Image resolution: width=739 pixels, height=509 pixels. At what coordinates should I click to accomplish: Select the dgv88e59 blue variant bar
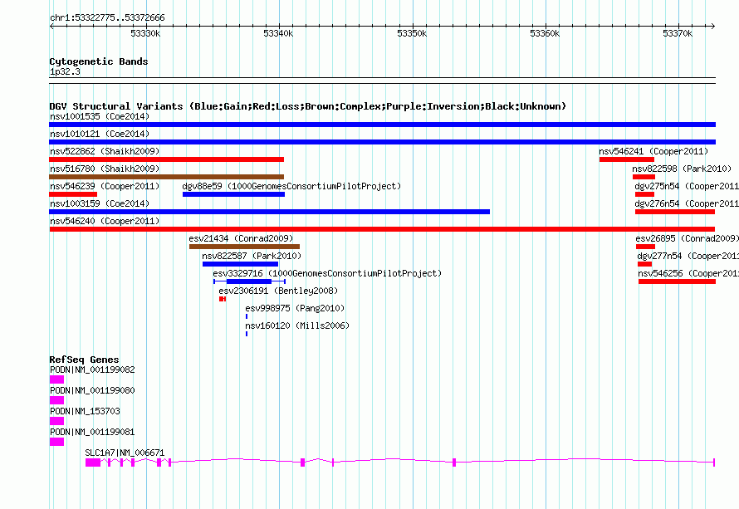234,194
